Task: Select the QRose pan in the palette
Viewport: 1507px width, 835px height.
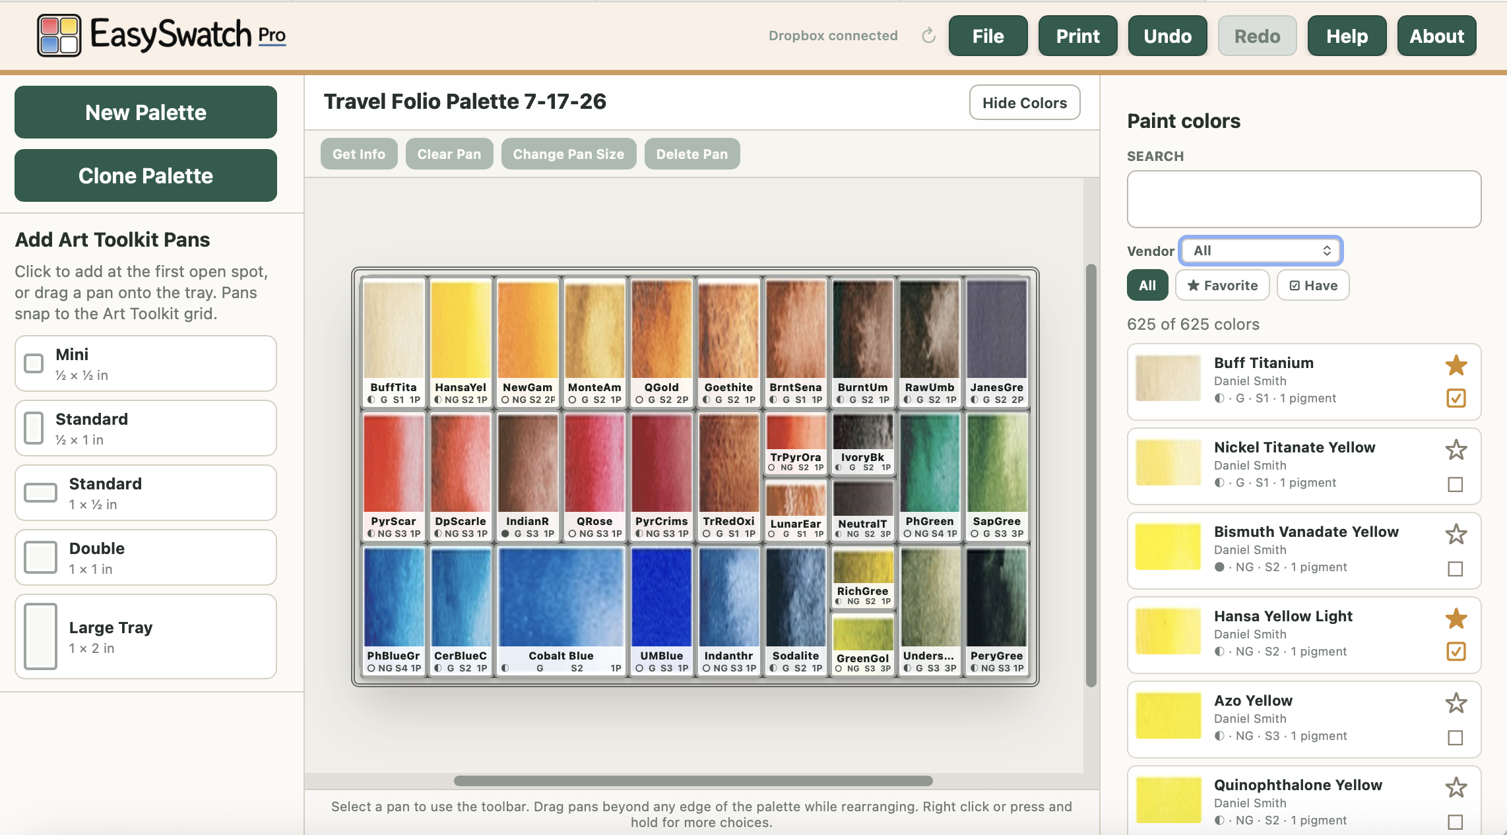Action: (594, 476)
